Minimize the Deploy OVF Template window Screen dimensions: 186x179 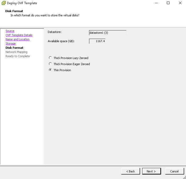[x=156, y=3]
